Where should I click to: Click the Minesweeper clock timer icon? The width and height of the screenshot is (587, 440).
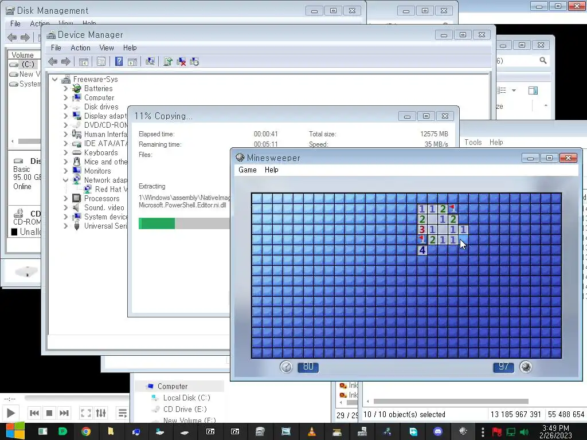[286, 367]
